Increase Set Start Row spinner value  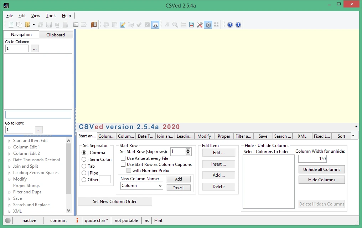[188, 150]
